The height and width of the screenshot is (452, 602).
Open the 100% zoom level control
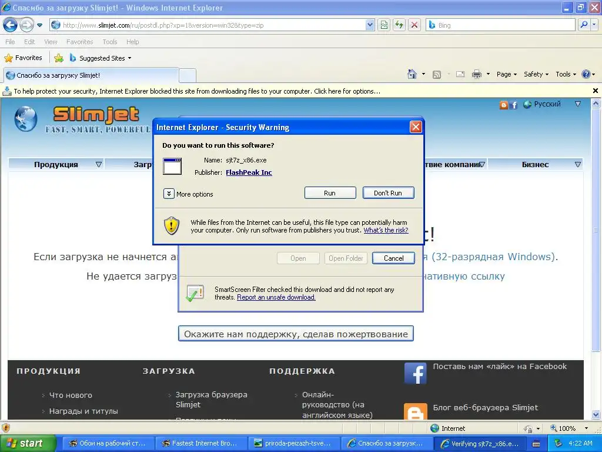[569, 428]
